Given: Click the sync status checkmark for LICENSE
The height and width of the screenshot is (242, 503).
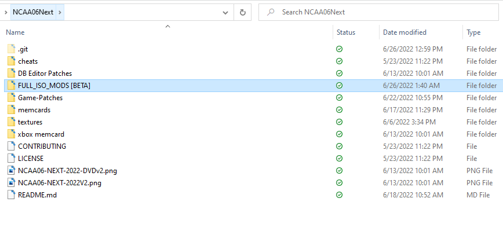Looking at the screenshot, I should (x=339, y=159).
